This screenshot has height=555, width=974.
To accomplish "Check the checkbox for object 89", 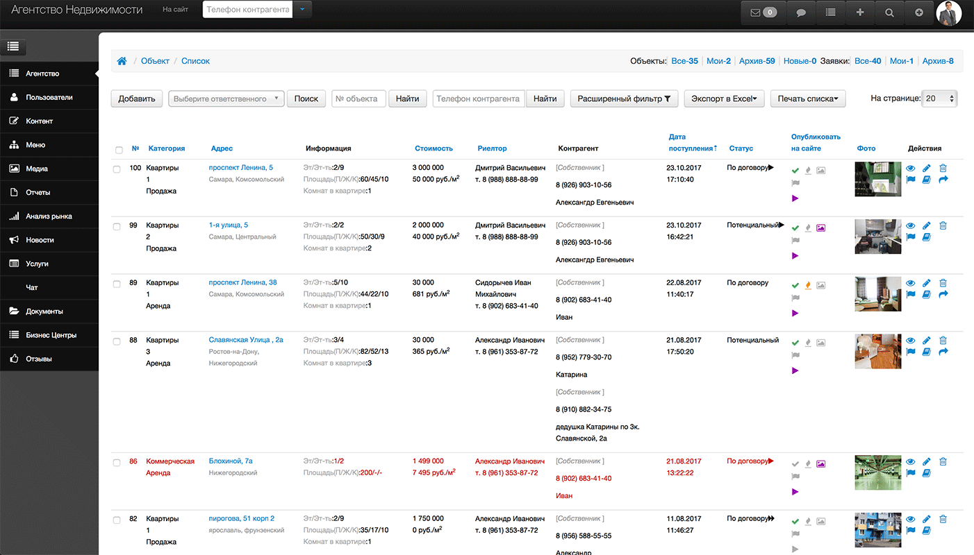I will coord(117,284).
